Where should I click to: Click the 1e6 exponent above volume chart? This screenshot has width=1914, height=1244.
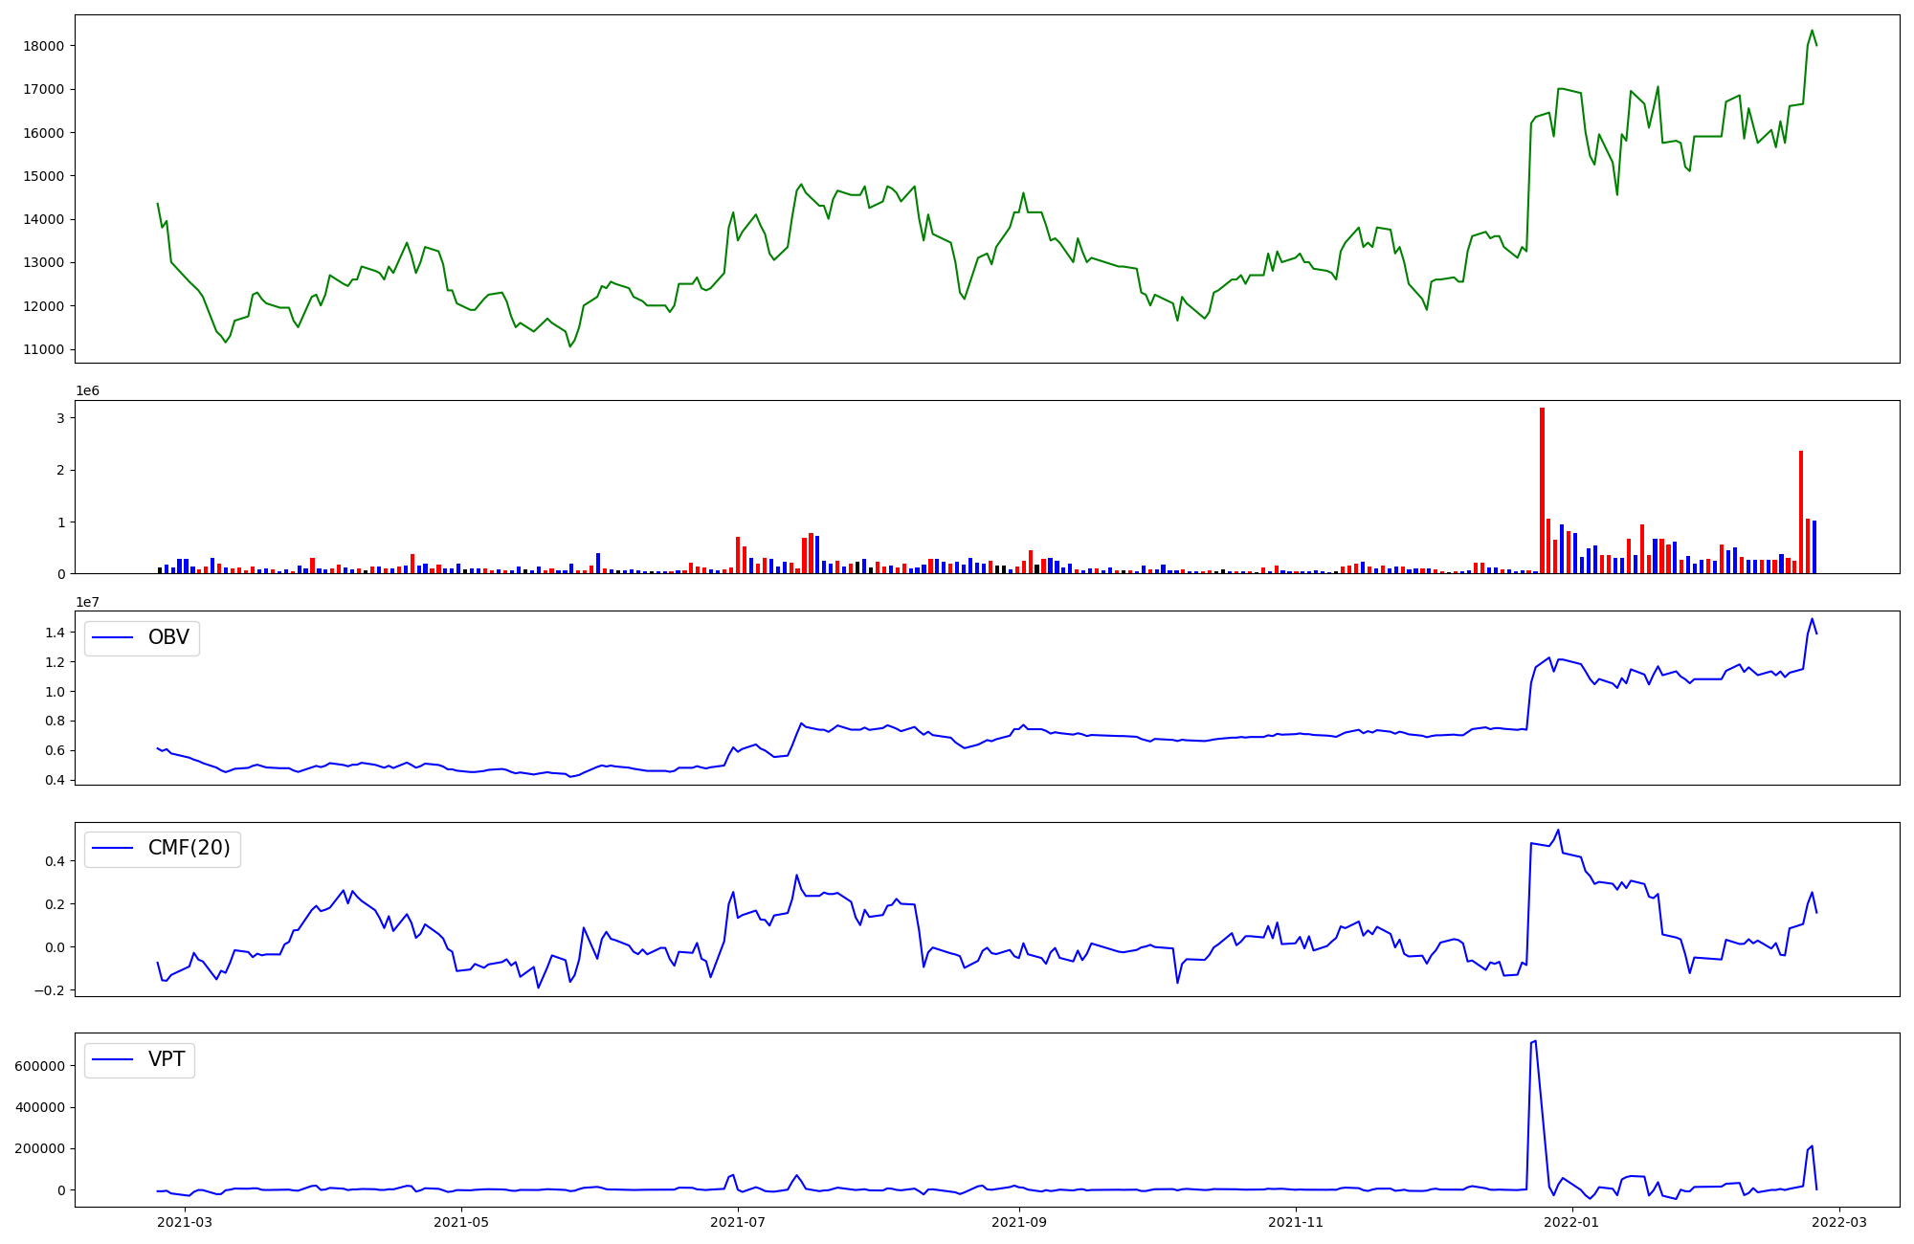tap(88, 391)
